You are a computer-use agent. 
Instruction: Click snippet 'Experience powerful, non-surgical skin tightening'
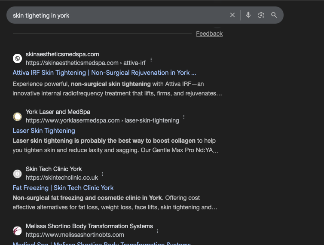pyautogui.click(x=82, y=84)
